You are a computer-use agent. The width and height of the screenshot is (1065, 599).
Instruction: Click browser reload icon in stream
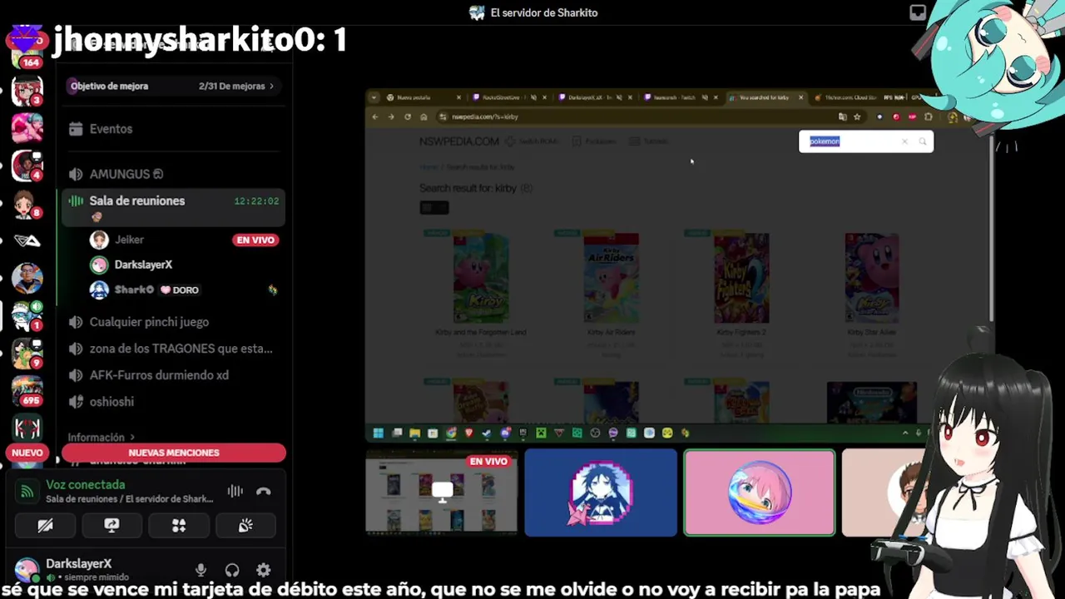[x=407, y=116]
